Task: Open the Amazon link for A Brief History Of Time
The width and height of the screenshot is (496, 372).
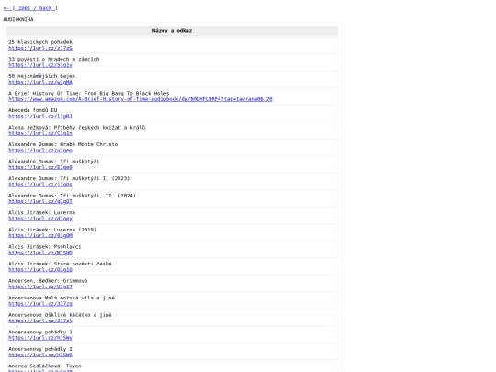Action: click(141, 99)
